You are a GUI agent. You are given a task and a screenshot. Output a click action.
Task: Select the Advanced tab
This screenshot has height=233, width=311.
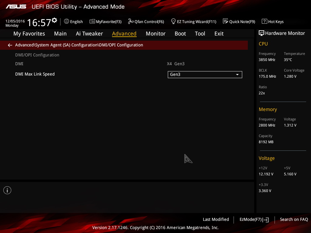point(124,34)
